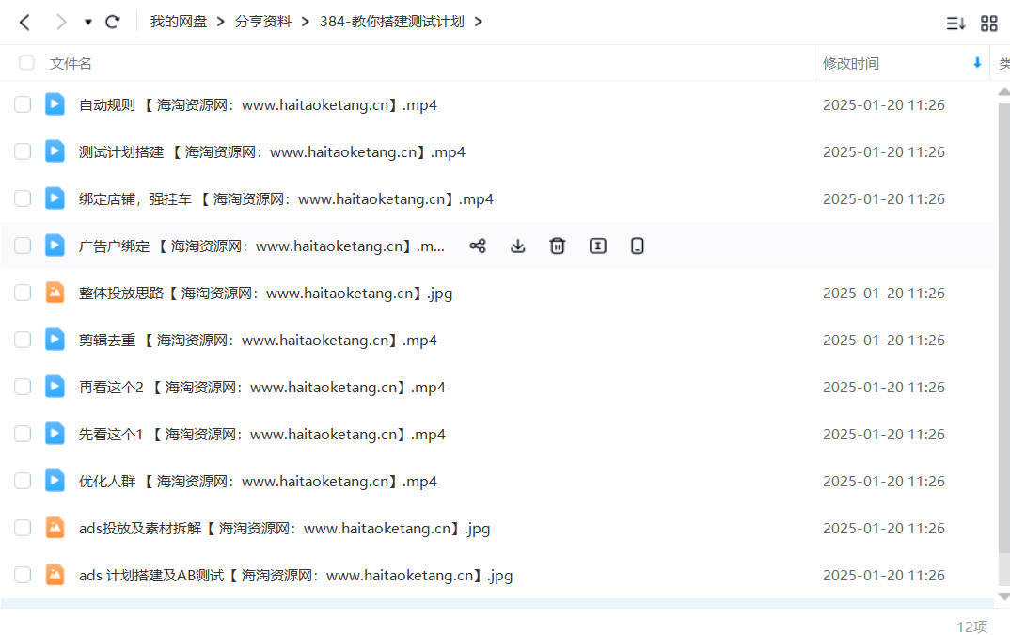This screenshot has height=635, width=1010.
Task: Tick the select-all checkbox beside 文件名
Action: pos(26,62)
